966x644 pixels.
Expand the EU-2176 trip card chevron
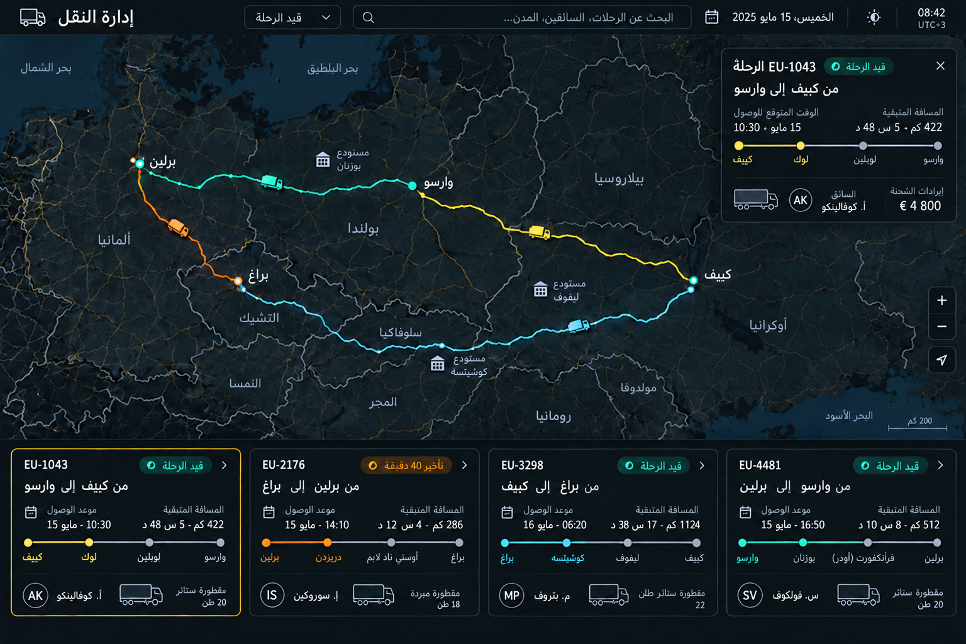(x=464, y=465)
